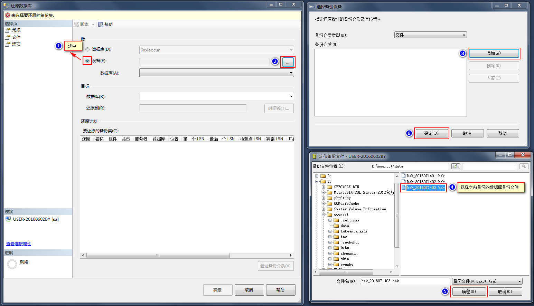
Task: Open the 数据库(A) source database dropdown
Action: [x=217, y=73]
